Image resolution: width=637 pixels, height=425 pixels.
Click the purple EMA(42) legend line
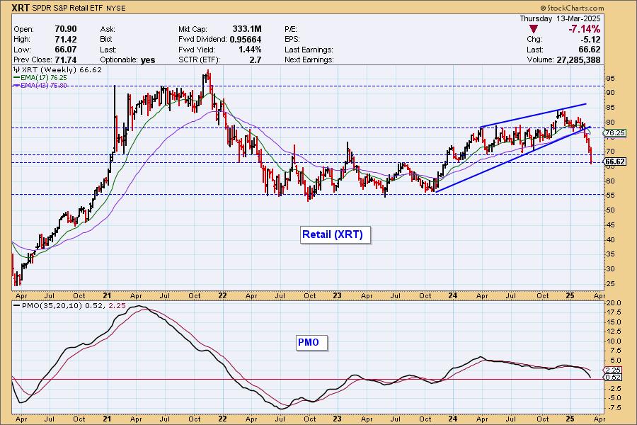[17, 85]
